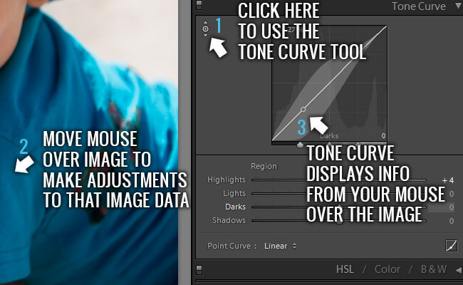Select the control point on the tone curve
The height and width of the screenshot is (285, 463).
click(303, 109)
